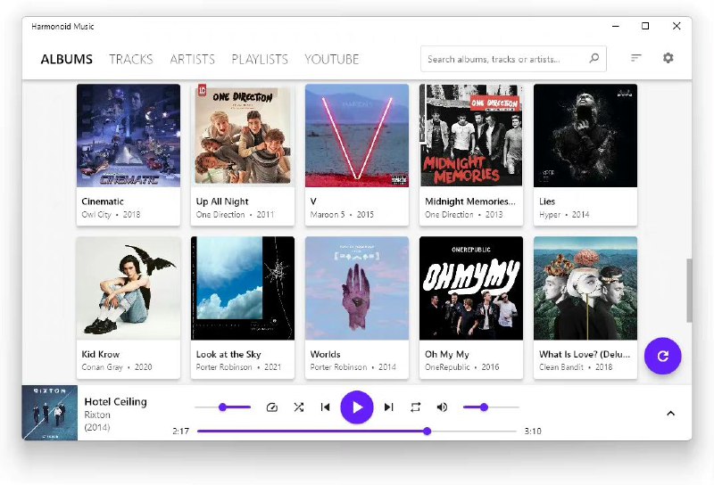
Task: Toggle shuffle playback
Action: [x=299, y=407]
